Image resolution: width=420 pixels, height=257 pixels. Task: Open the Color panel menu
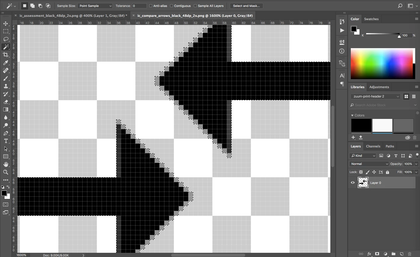click(x=417, y=19)
